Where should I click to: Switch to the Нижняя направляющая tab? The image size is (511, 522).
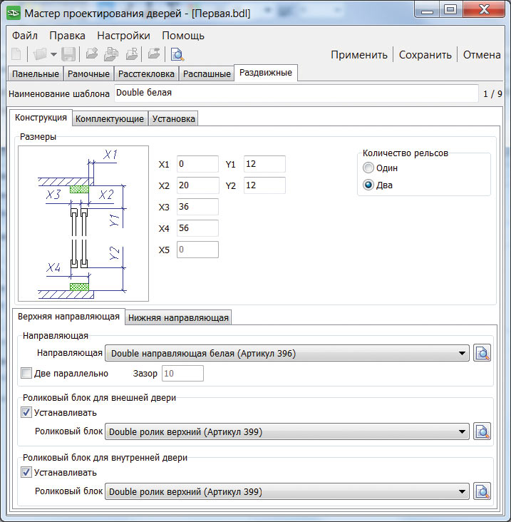(178, 317)
